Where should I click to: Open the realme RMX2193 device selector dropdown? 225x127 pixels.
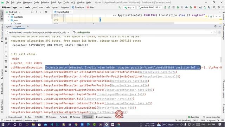pos(149,7)
